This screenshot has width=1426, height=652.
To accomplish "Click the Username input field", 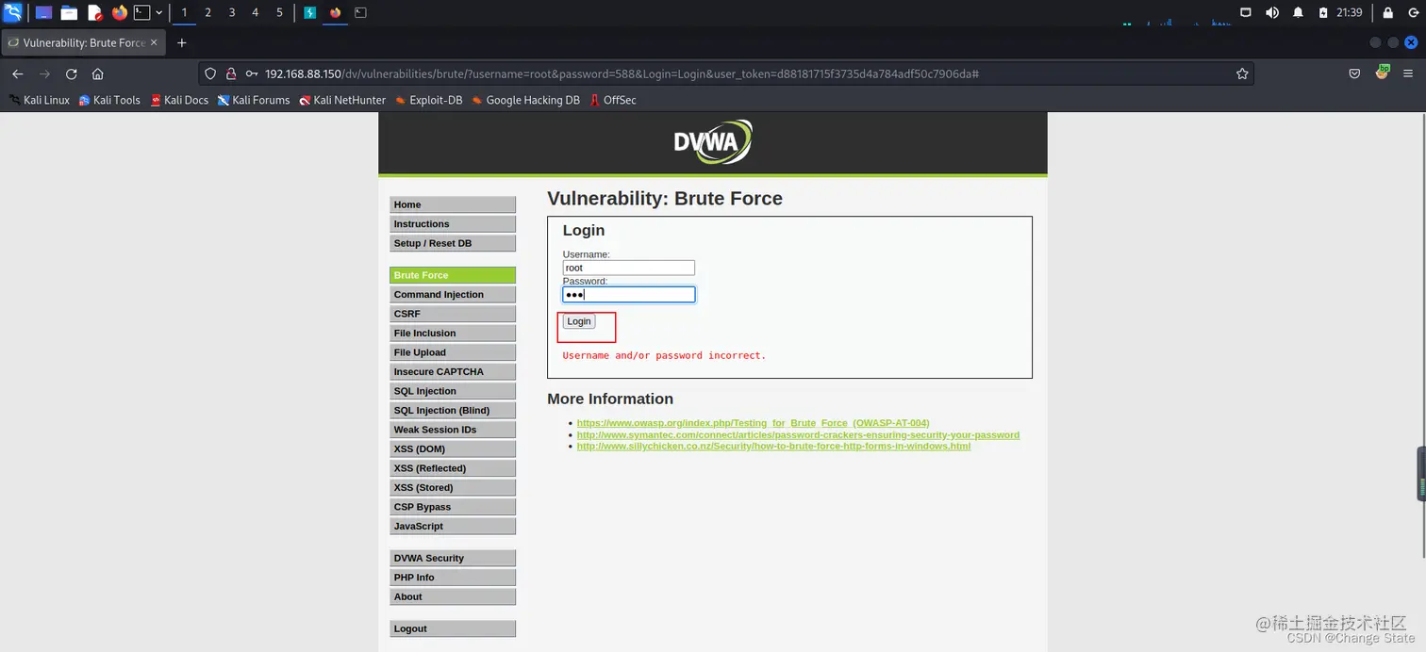I will pos(629,268).
